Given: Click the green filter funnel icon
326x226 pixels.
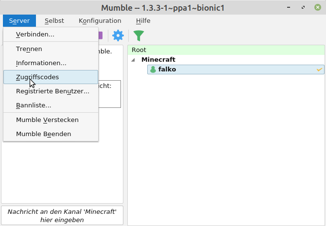Looking at the screenshot, I should tap(139, 35).
